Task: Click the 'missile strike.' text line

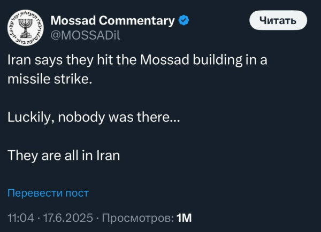Action: click(50, 79)
